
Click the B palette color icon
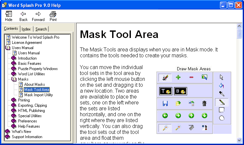coord(181,91)
